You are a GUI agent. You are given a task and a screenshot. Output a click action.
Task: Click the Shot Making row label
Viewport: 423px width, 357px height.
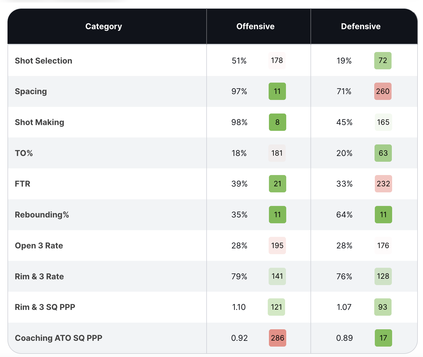coord(40,122)
